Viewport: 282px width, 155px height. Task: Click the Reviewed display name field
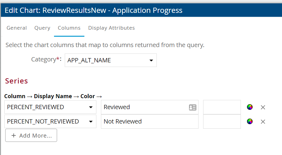coord(144,107)
